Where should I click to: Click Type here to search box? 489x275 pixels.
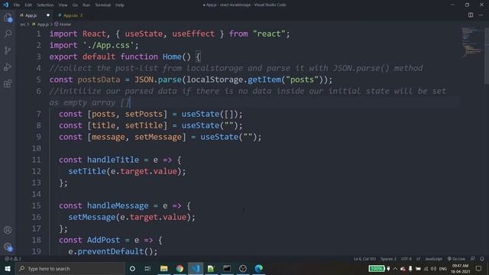[70, 268]
